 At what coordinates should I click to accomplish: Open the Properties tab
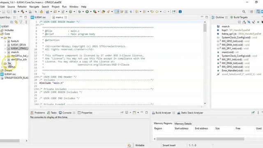pos(85,113)
